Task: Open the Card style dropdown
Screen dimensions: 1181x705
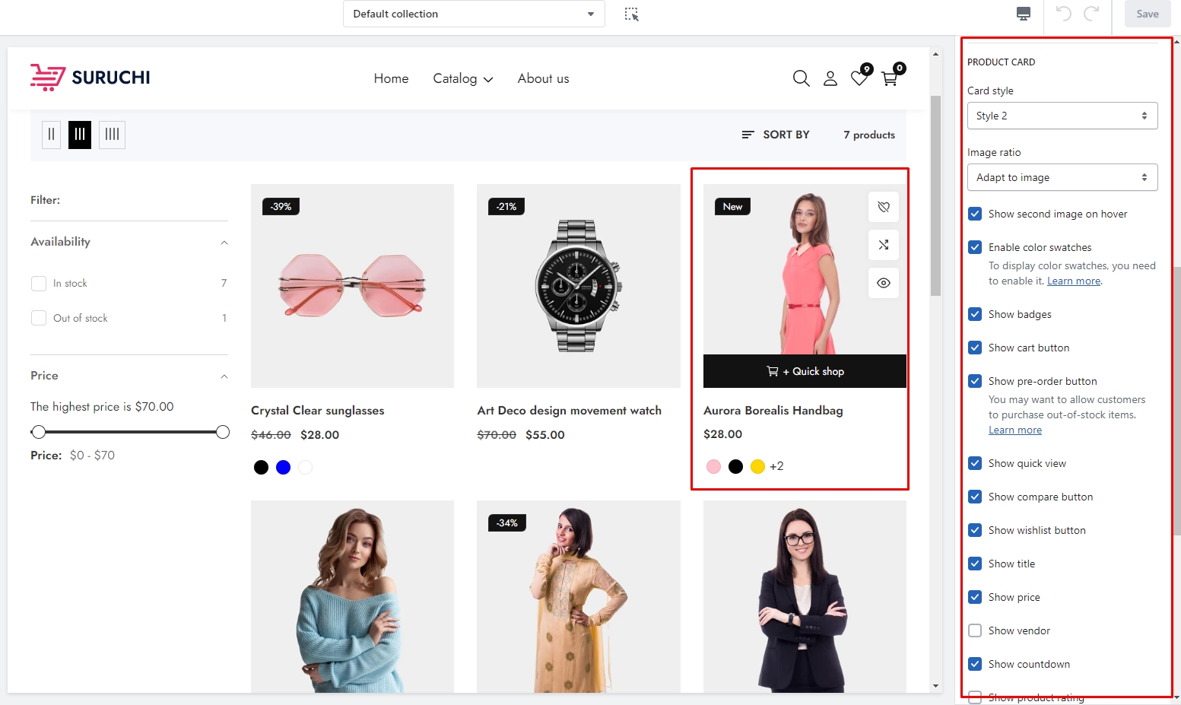Action: tap(1062, 116)
